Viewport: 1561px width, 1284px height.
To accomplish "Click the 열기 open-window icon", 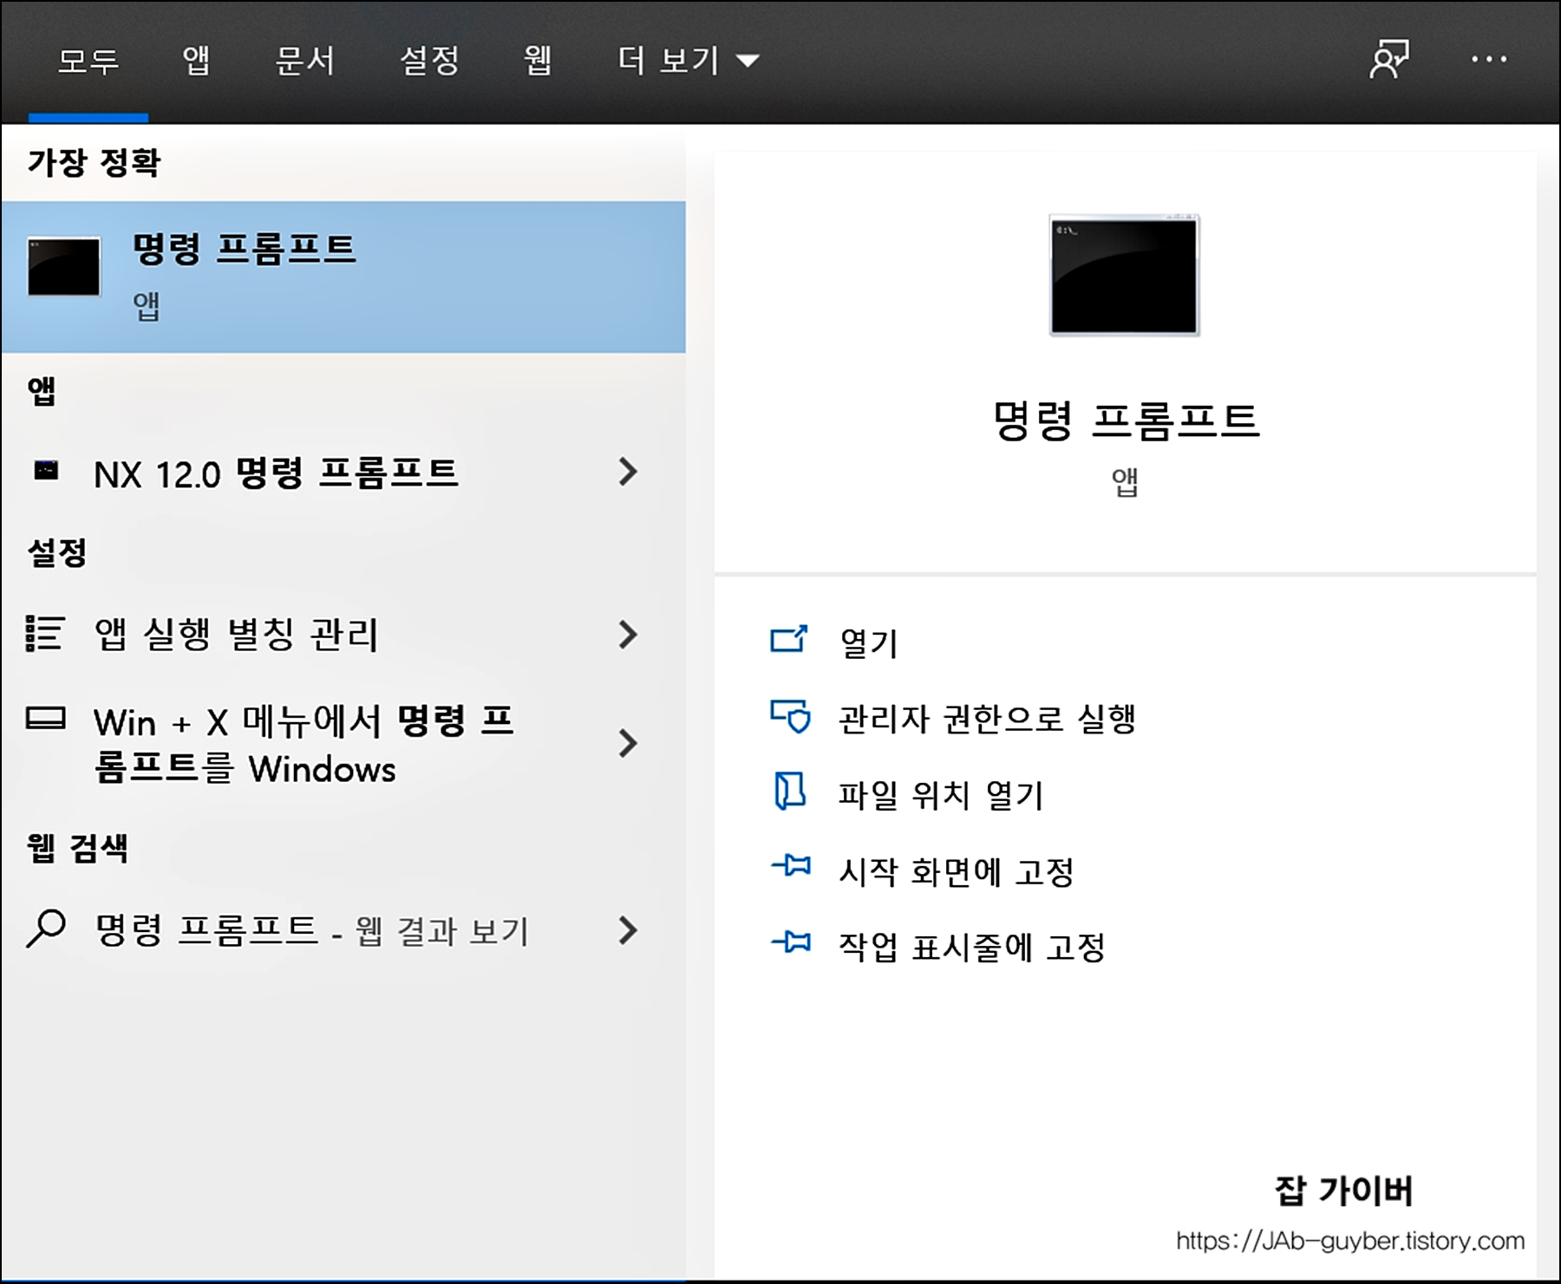I will 789,639.
